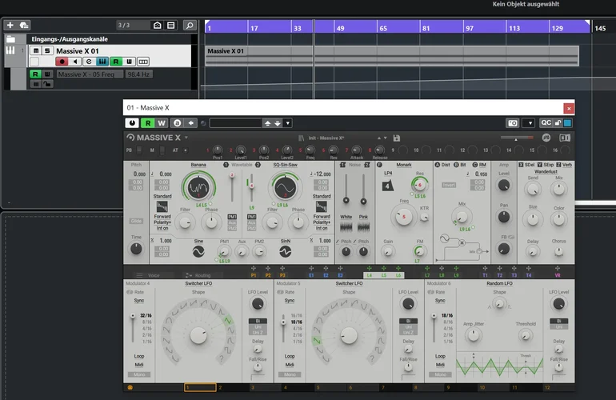Click the Add Track plus icon
Screen dimensions: 616x400
(10, 26)
